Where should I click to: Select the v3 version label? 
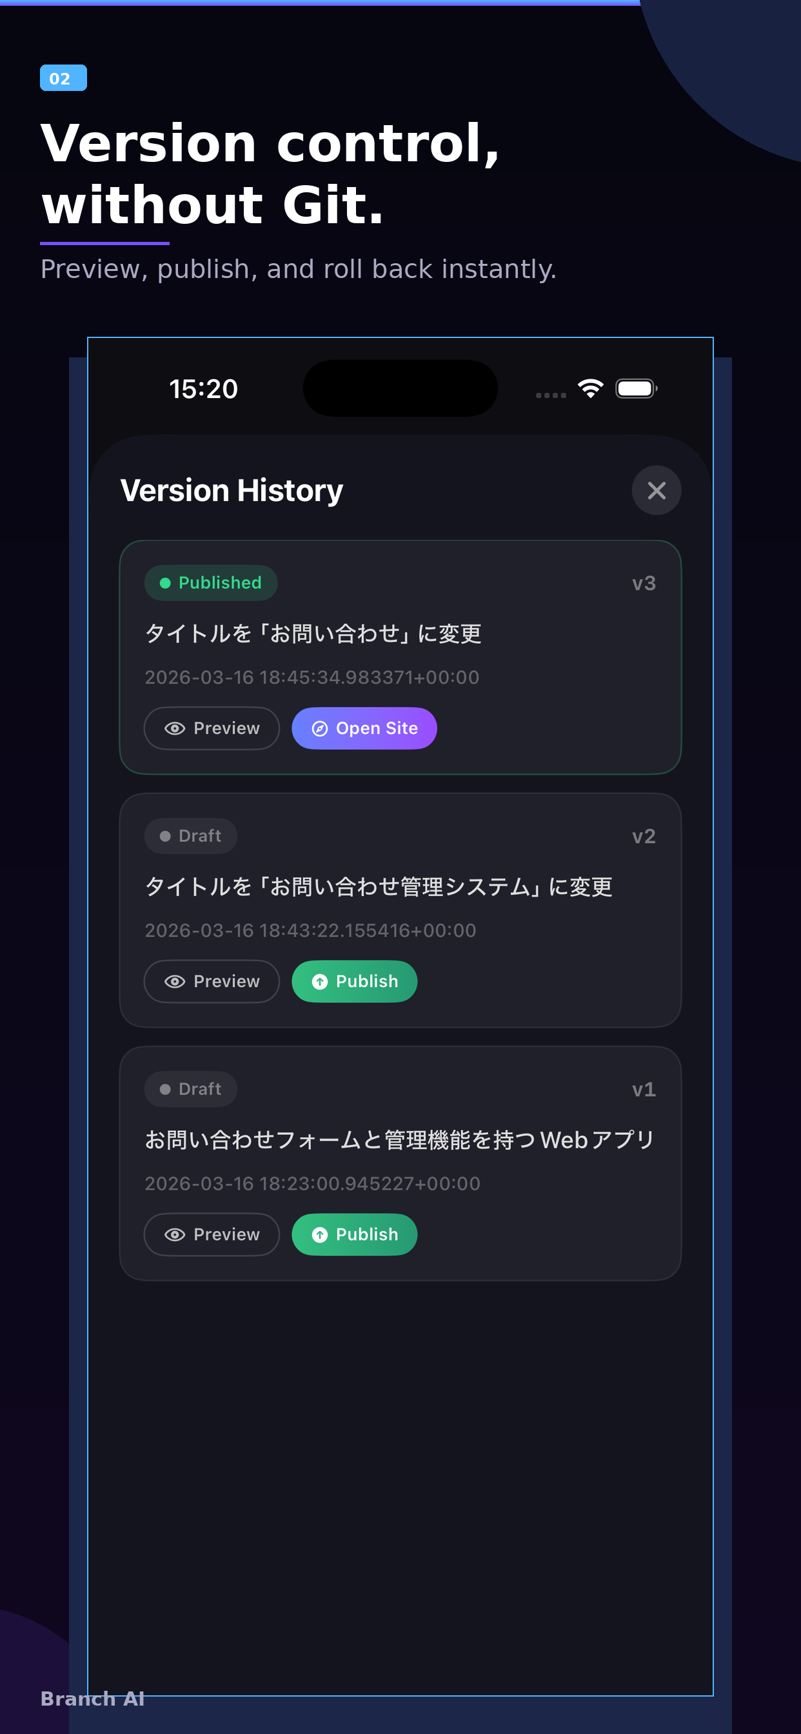click(644, 583)
